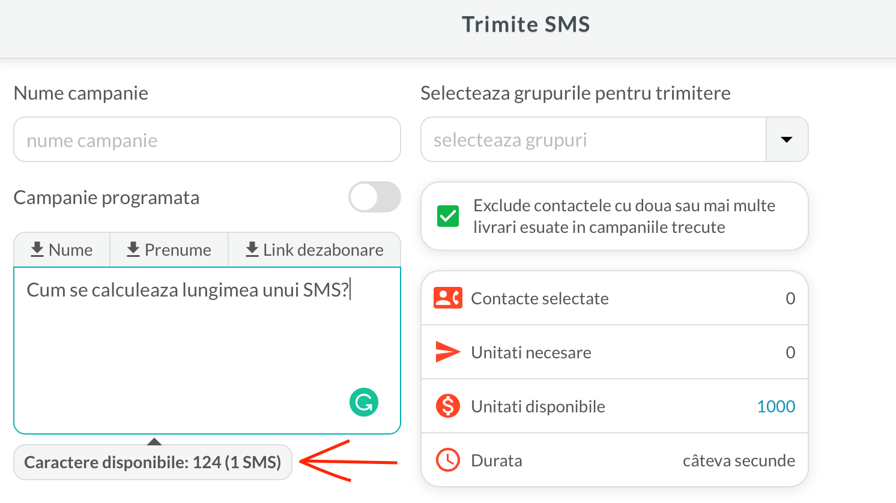Click the download arrow beside Prenume
The height and width of the screenshot is (503, 896).
[133, 249]
